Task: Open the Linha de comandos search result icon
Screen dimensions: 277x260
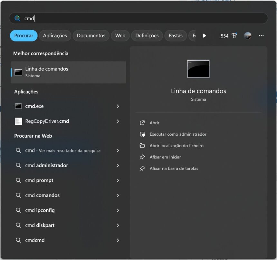Action: 18,72
